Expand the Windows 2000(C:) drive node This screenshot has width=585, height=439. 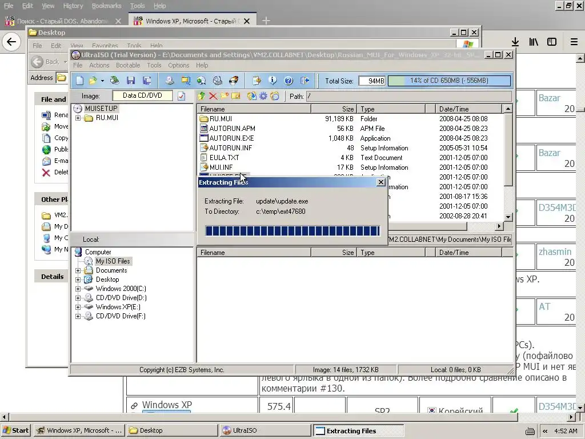78,289
